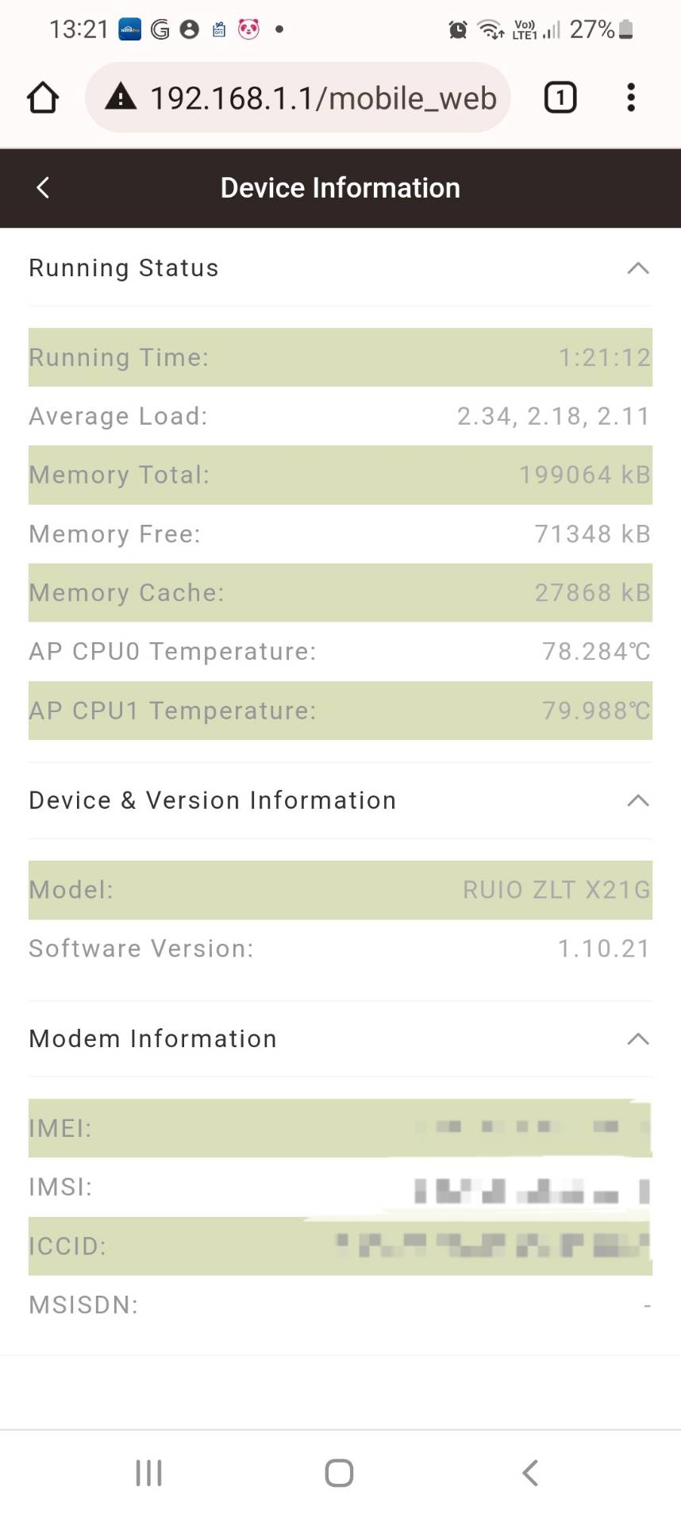Tap the browser home icon
This screenshot has height=1514, width=681.
43,98
